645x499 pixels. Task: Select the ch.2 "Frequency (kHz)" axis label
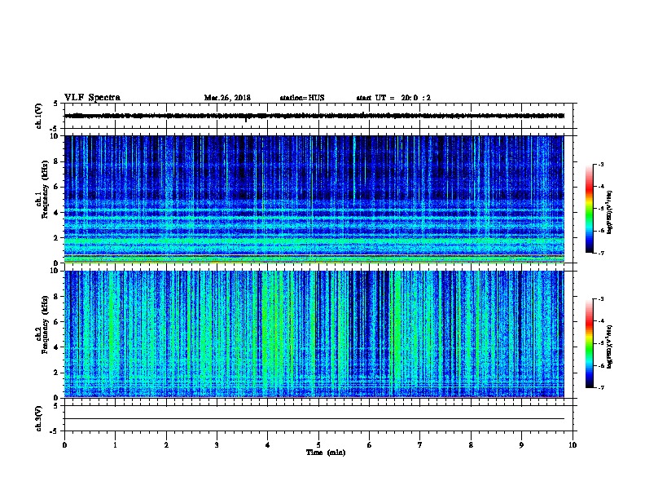pos(45,325)
